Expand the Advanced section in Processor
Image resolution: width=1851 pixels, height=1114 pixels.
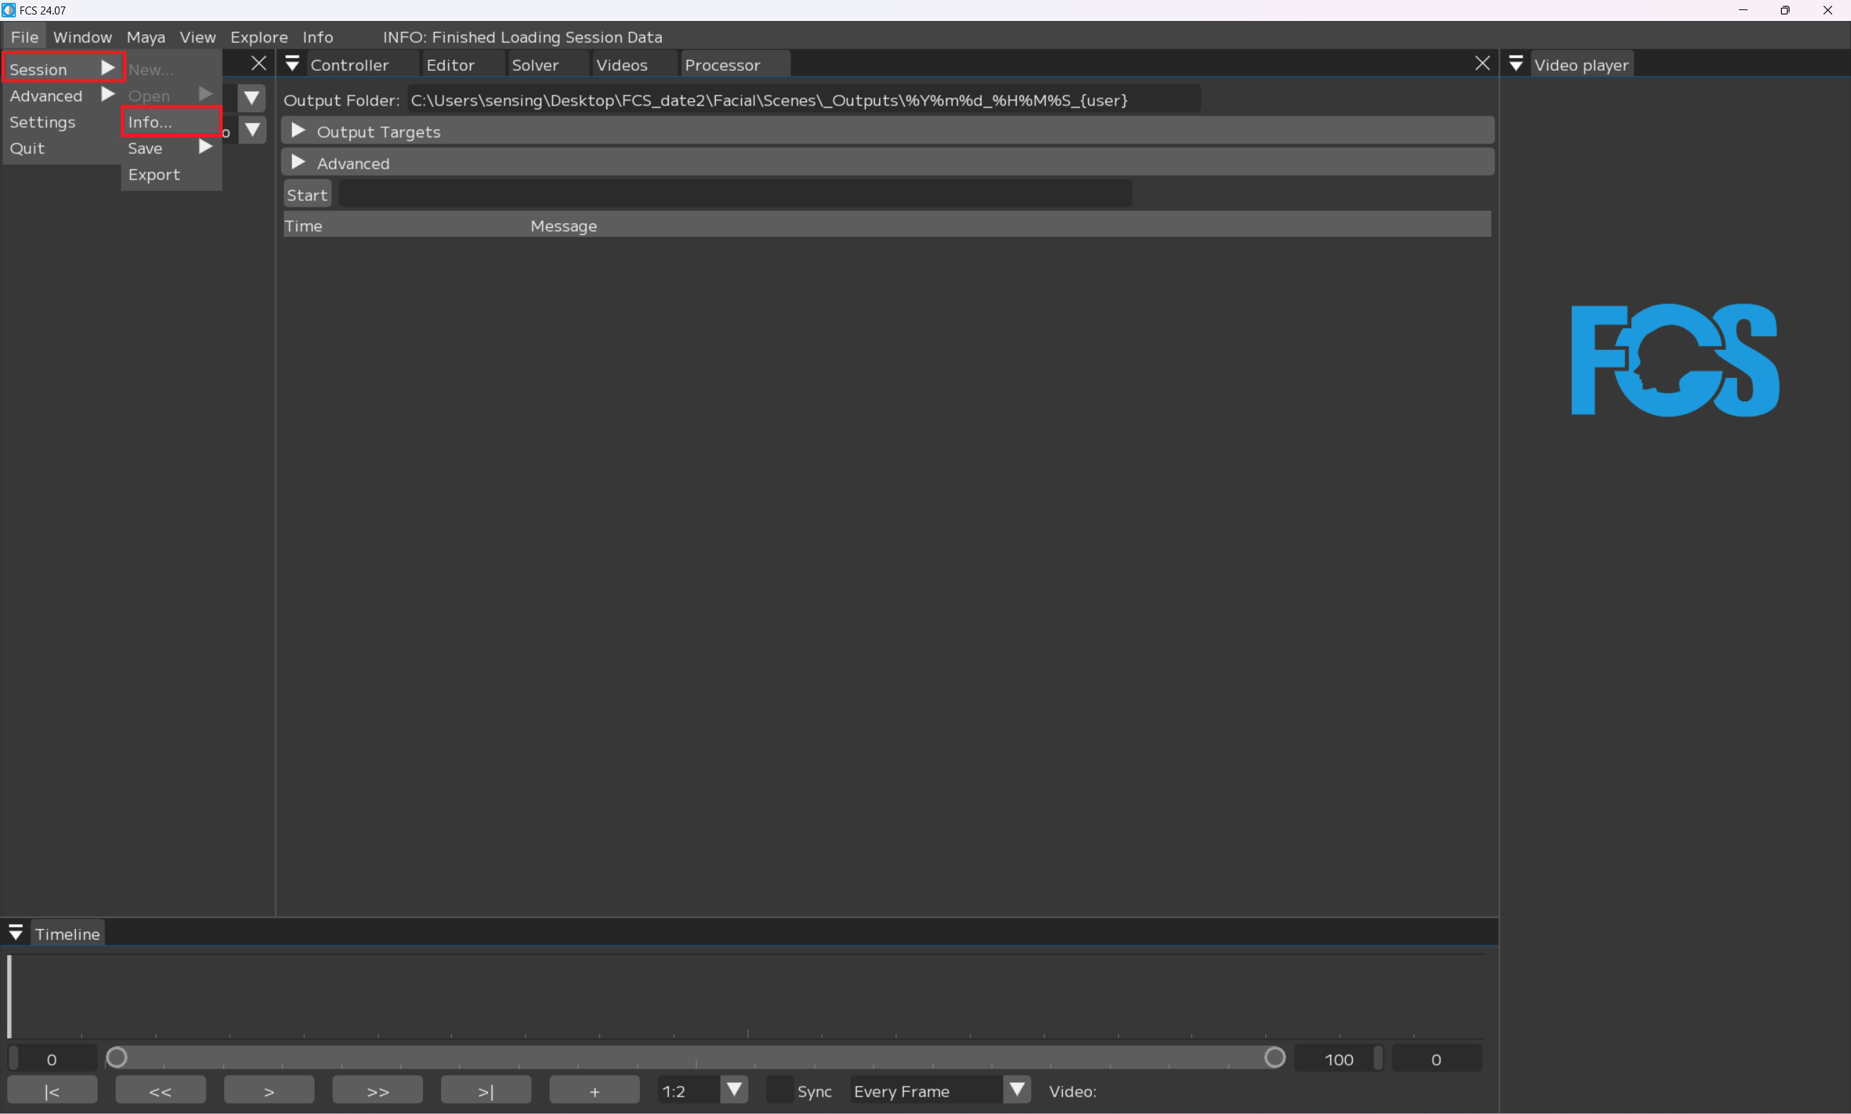click(298, 163)
